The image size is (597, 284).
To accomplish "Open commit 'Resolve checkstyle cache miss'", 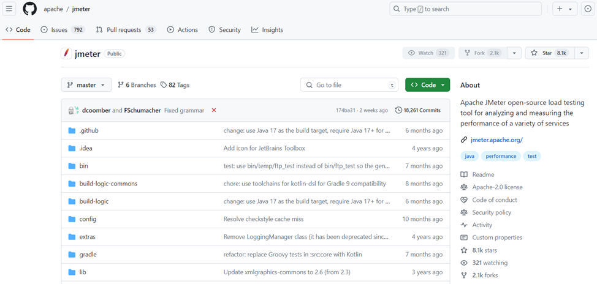I will (x=264, y=219).
